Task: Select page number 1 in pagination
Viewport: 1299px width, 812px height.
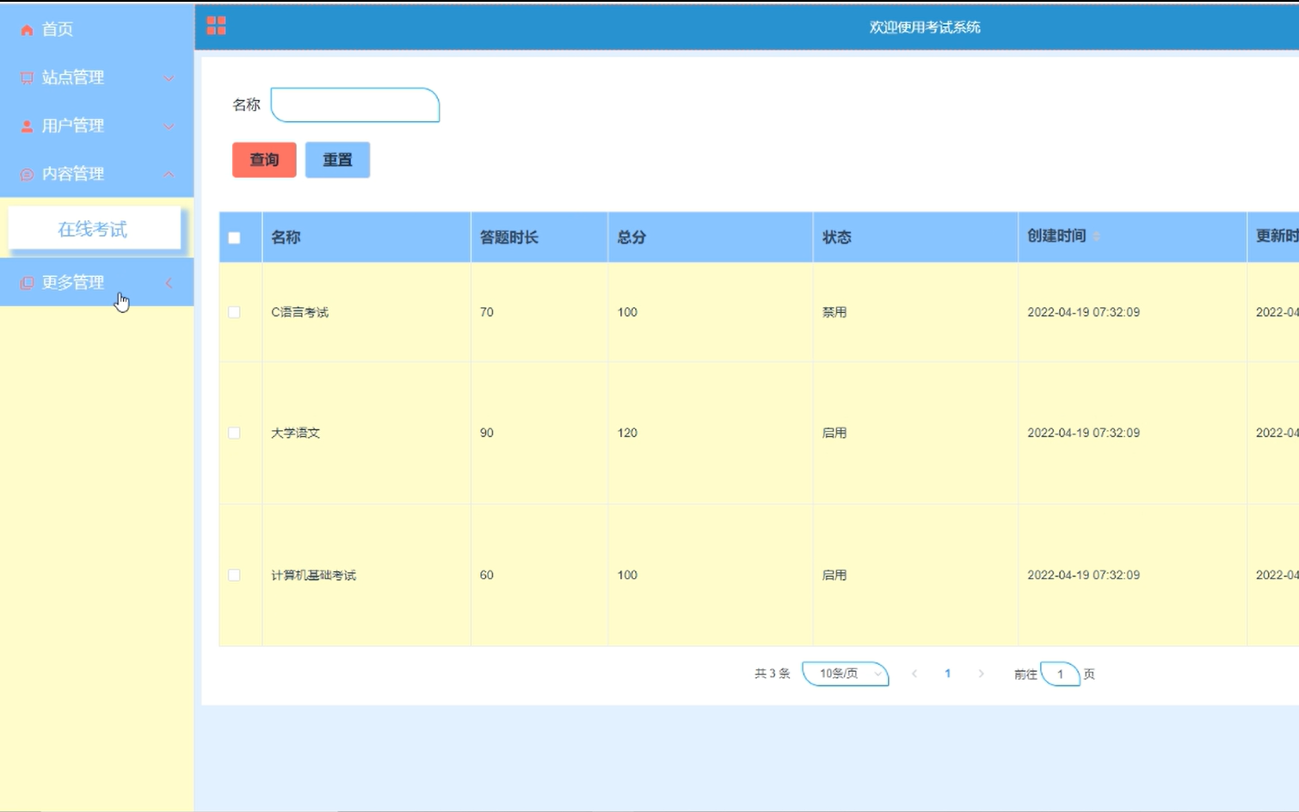Action: 947,674
